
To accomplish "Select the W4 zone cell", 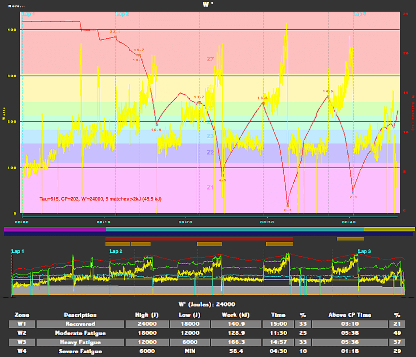I will tap(22, 351).
